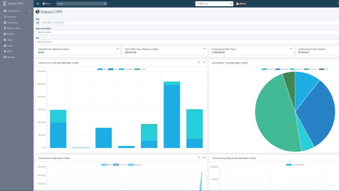Click the calendar icon next to Date
Viewport: 339px width, 191px height.
[38, 23]
